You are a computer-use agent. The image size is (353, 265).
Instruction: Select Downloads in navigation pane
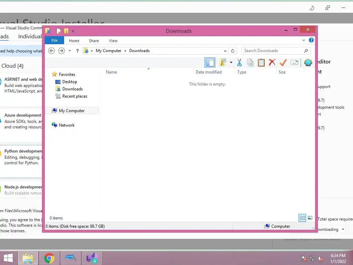69,89
